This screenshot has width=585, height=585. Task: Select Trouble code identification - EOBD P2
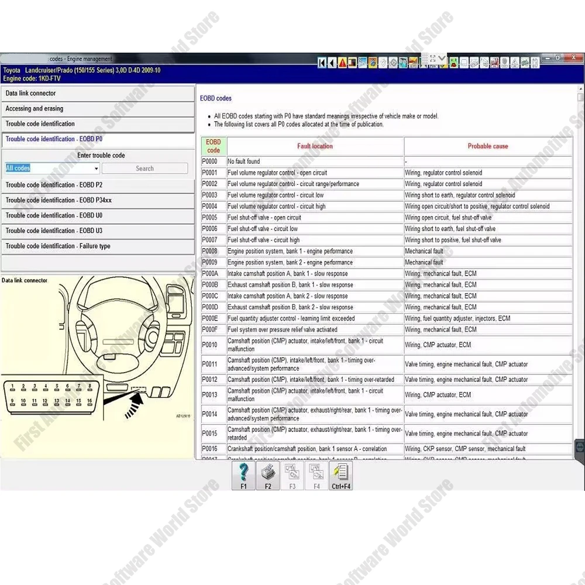tap(98, 185)
